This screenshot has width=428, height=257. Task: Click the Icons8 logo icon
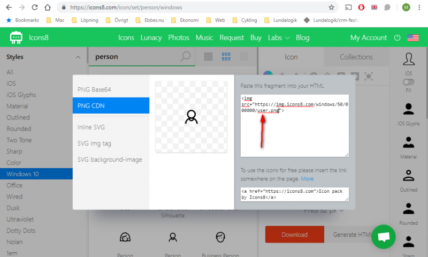(16, 37)
